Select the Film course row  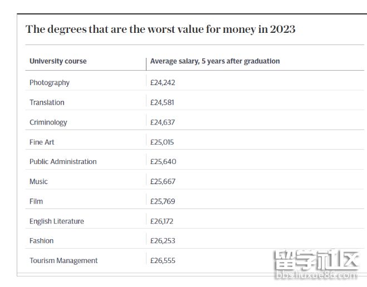click(36, 201)
